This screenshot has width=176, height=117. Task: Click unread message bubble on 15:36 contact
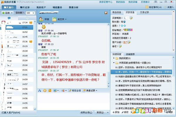tap(31, 42)
